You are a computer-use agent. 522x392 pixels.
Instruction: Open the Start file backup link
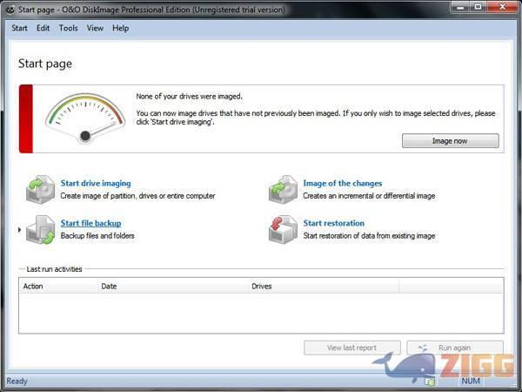[90, 223]
